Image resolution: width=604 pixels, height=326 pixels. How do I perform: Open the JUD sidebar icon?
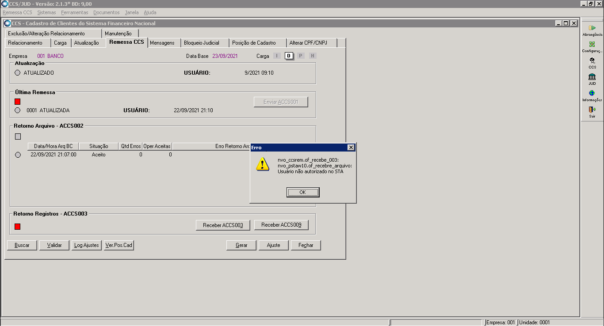tap(592, 77)
